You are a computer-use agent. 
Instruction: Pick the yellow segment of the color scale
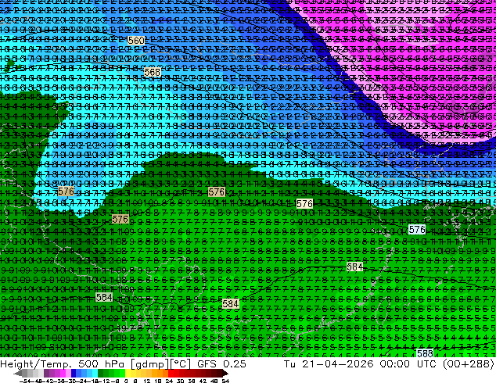tap(128, 374)
